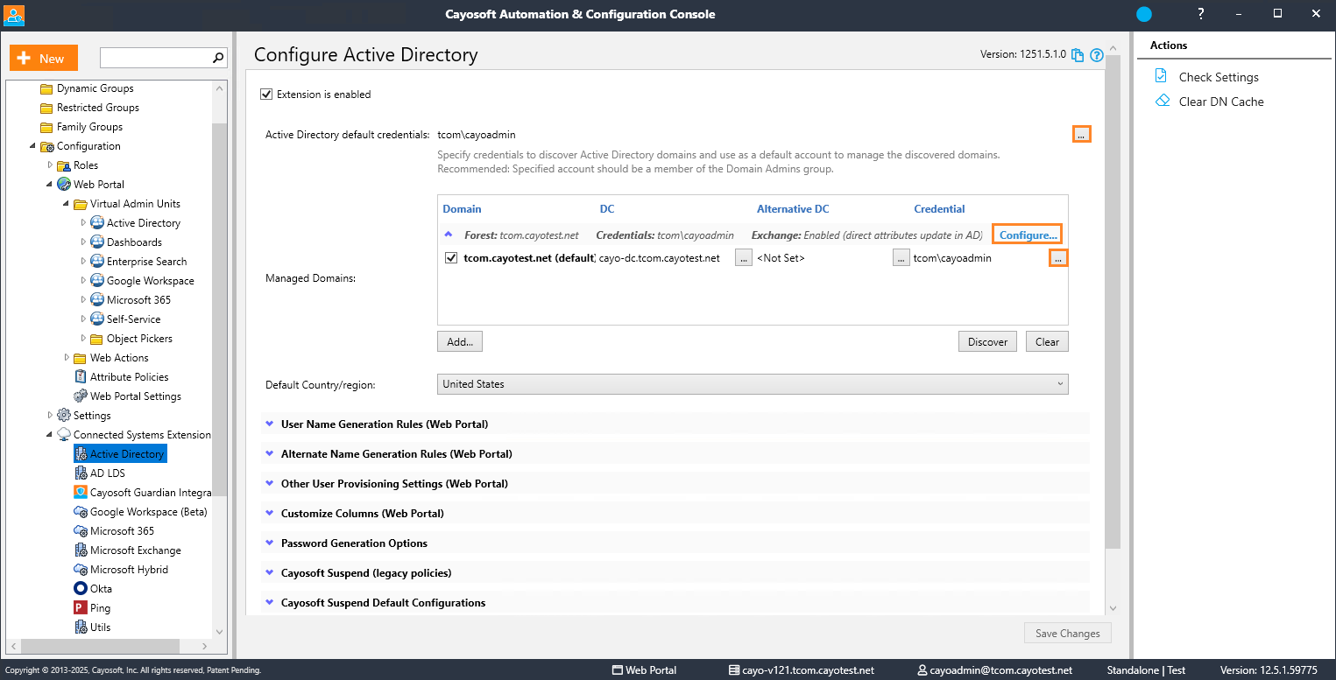1336x680 pixels.
Task: Click the Configure... link in forest row
Action: coord(1028,235)
